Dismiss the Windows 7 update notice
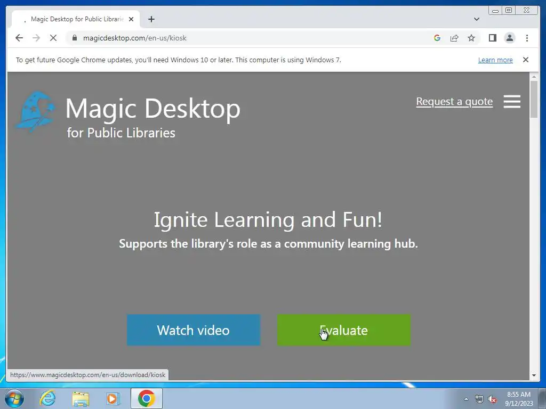The height and width of the screenshot is (409, 546). coord(526,60)
